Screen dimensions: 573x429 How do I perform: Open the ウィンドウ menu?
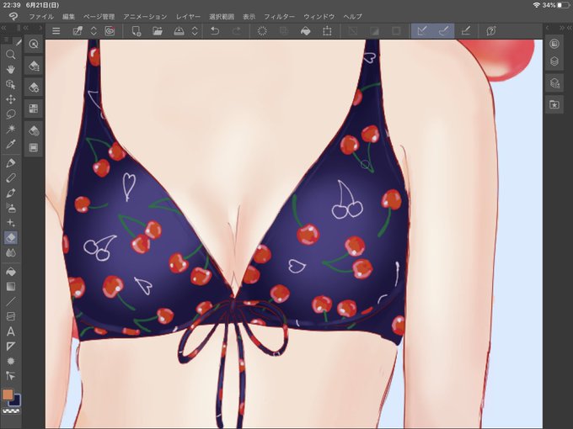319,17
